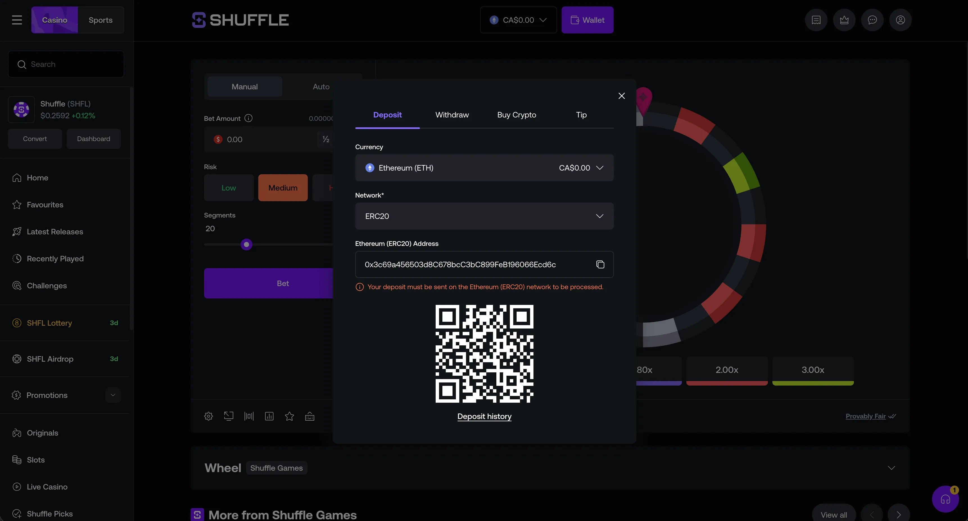This screenshot has width=968, height=521.
Task: Click the Shuffle logo in header
Action: click(x=241, y=20)
